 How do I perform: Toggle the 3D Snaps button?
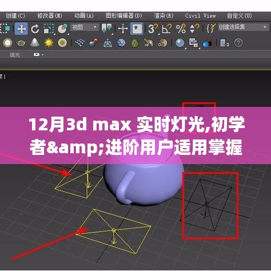[153, 29]
